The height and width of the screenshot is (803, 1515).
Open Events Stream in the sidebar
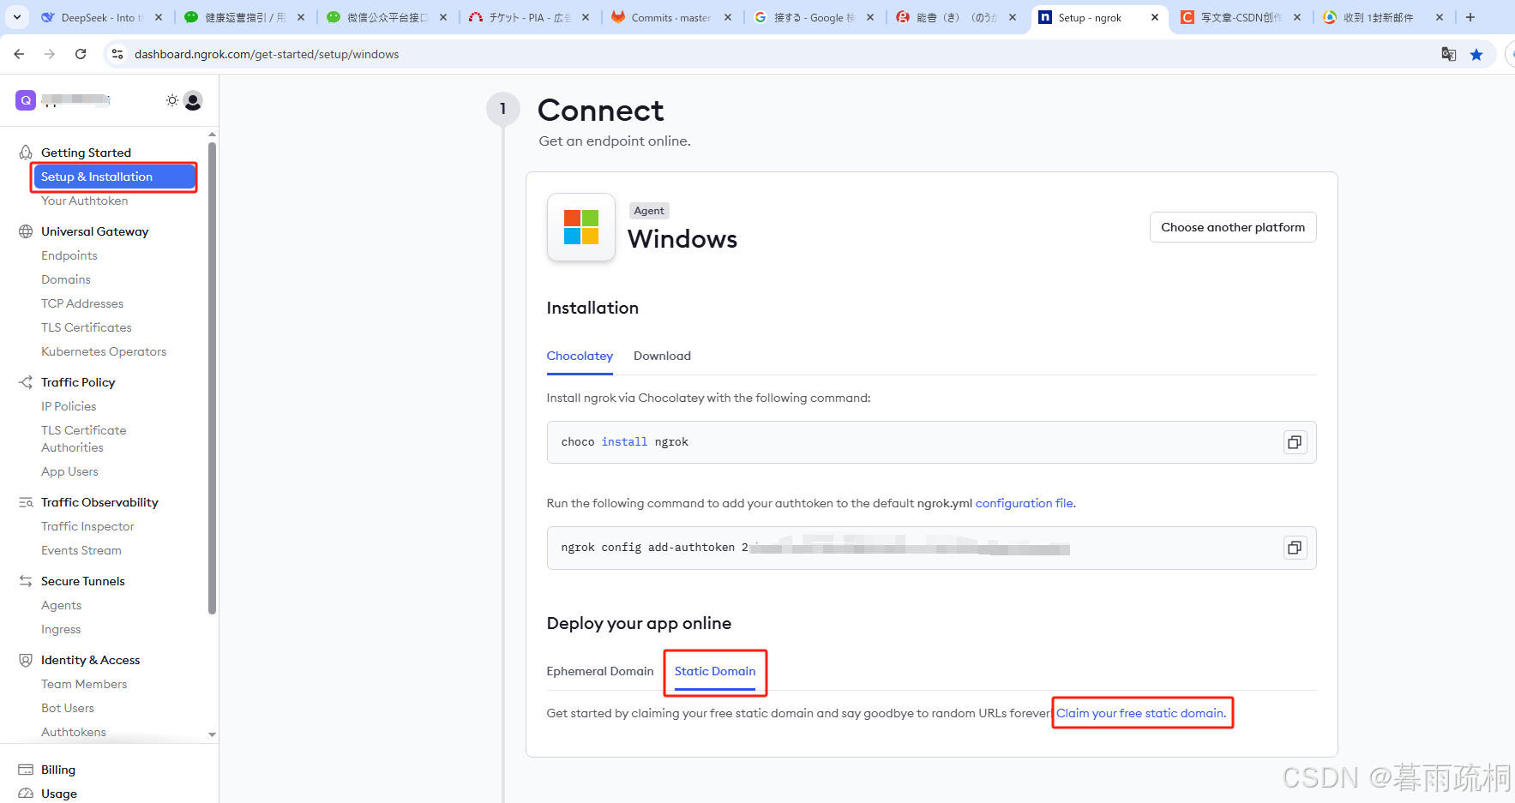[x=81, y=550]
